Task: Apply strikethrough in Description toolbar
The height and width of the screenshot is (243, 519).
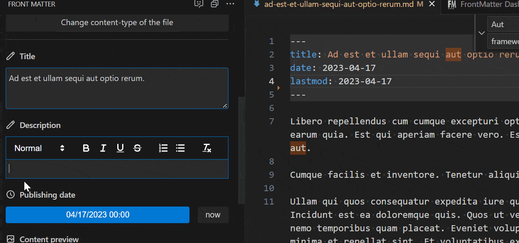Action: tap(137, 148)
